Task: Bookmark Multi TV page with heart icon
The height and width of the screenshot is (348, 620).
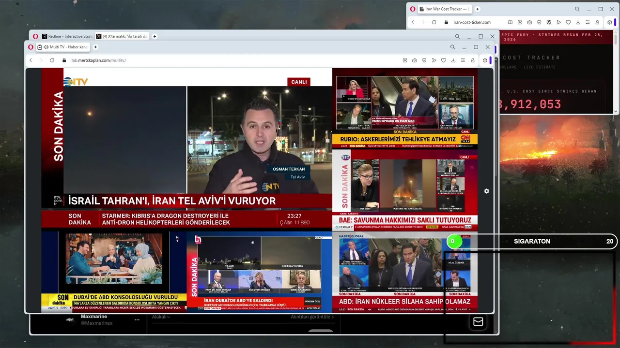Action: tap(444, 60)
